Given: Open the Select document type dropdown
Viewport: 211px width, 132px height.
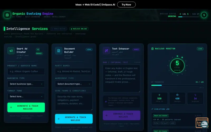Looking at the screenshot, I should pyautogui.click(x=74, y=84).
